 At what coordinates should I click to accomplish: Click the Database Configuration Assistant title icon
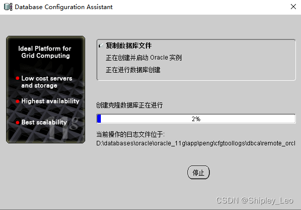coord(8,7)
